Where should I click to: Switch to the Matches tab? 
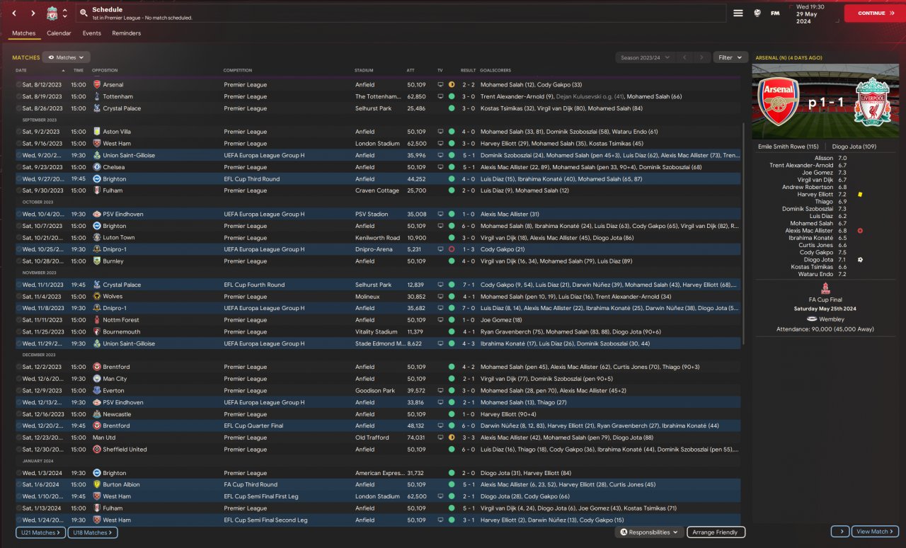coord(24,33)
